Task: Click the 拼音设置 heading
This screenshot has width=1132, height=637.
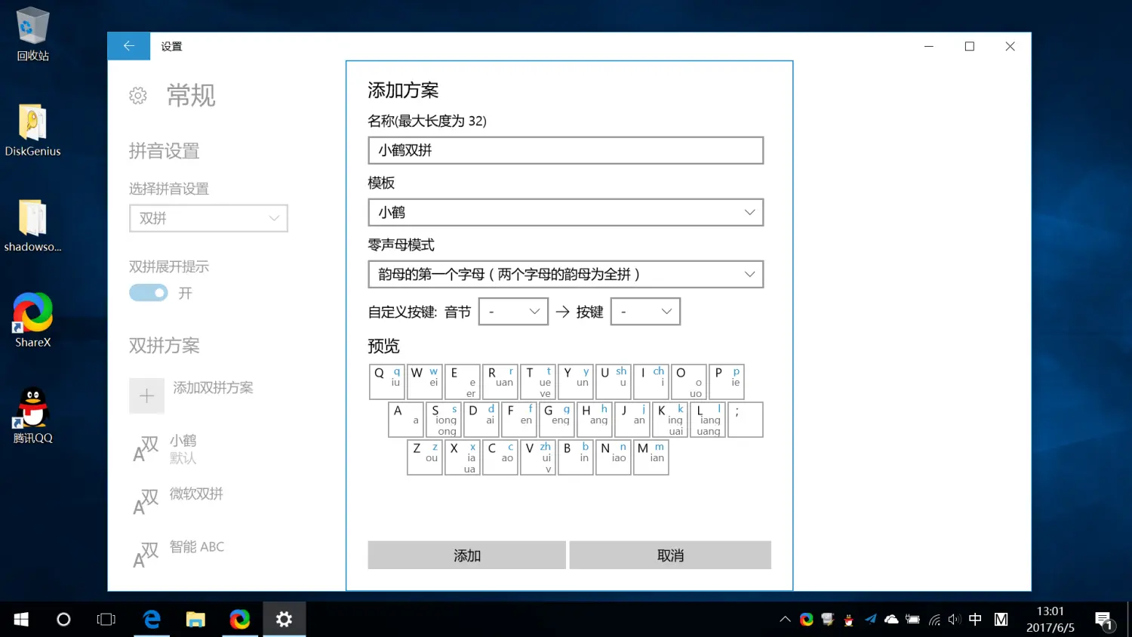Action: [164, 151]
